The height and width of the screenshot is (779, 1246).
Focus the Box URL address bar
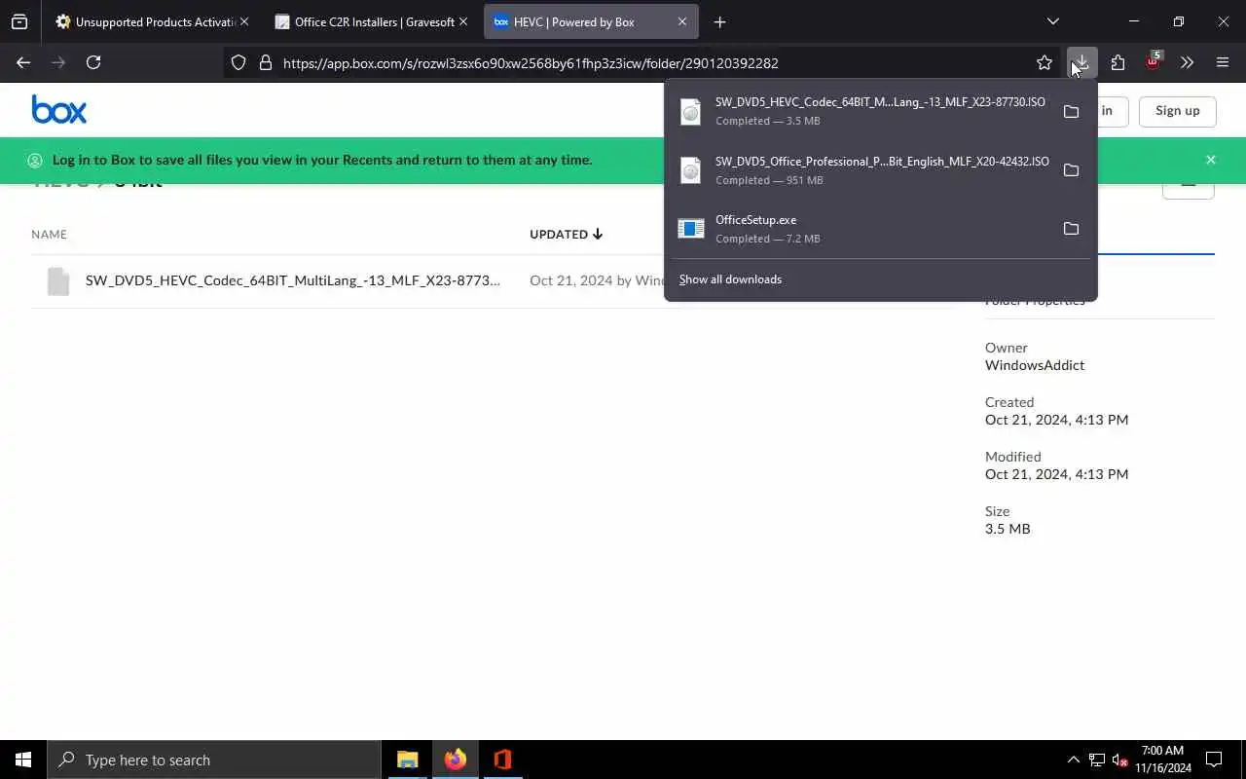tap(642, 62)
